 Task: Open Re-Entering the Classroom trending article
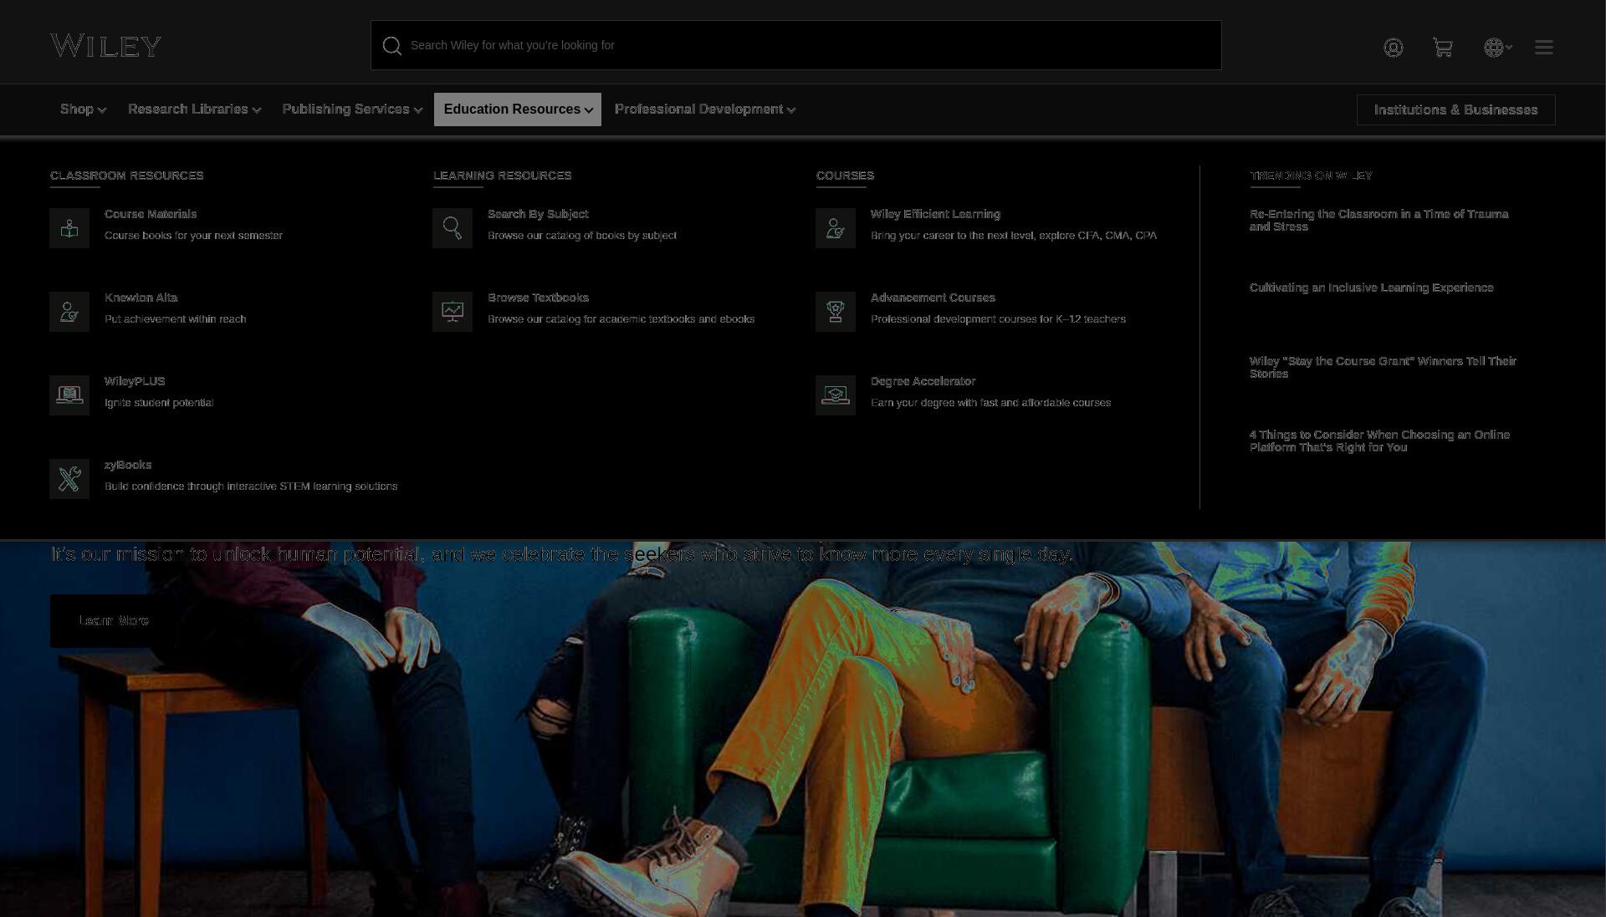point(1378,221)
